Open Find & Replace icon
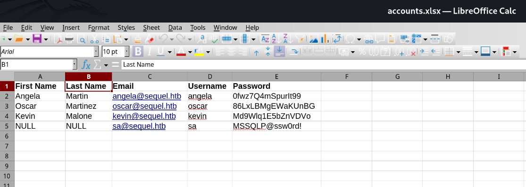 click(x=201, y=39)
